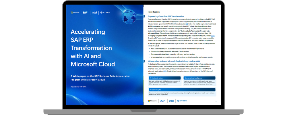Image resolution: width=287 pixels, height=115 pixels.
Task: Click the SAP logo on the cover page
Action: (x=85, y=12)
